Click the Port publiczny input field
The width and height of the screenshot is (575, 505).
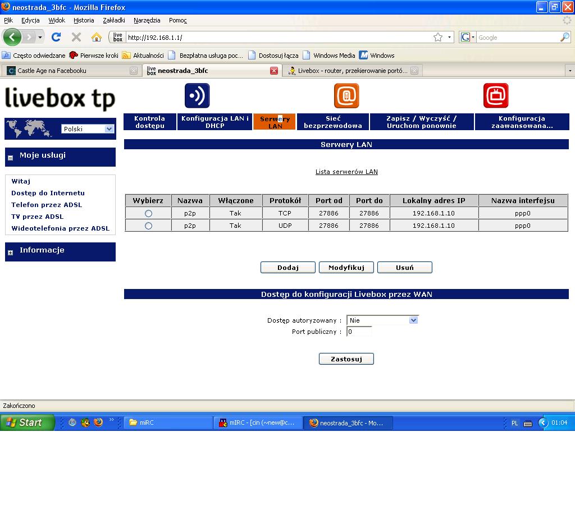pos(359,332)
